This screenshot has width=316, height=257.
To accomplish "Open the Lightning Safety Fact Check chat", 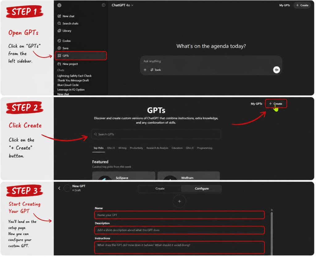I will [74, 76].
